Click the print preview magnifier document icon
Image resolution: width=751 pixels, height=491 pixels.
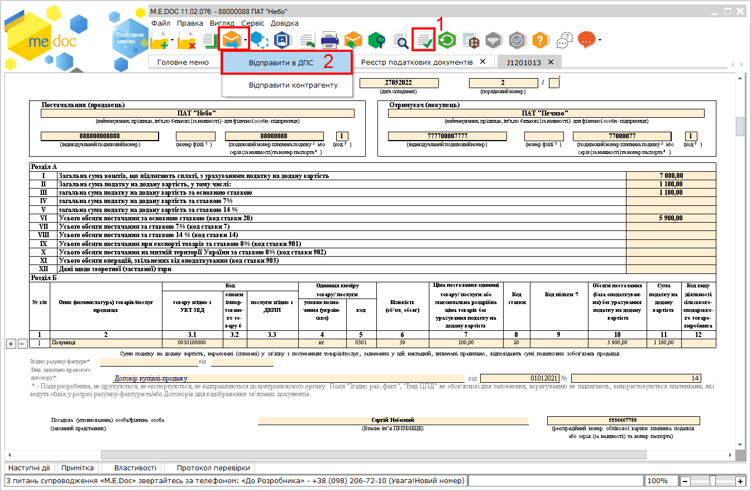point(400,40)
